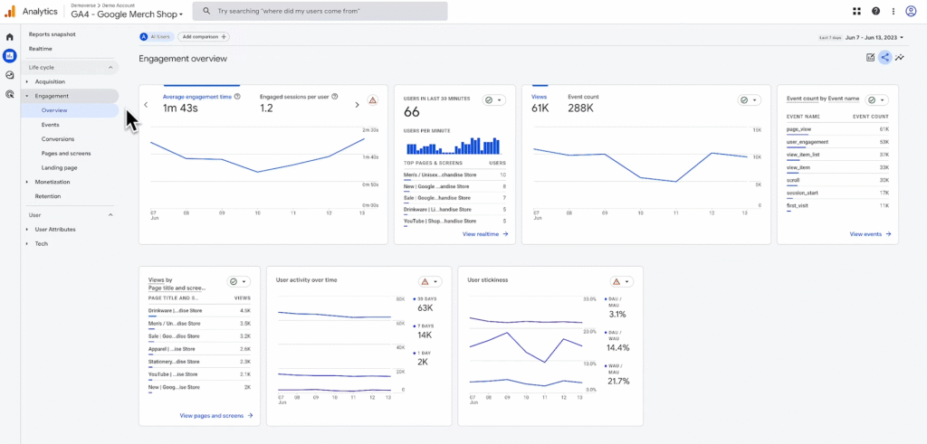Open the Insights sparkline icon
Viewport: 927px width, 444px height.
coord(900,57)
